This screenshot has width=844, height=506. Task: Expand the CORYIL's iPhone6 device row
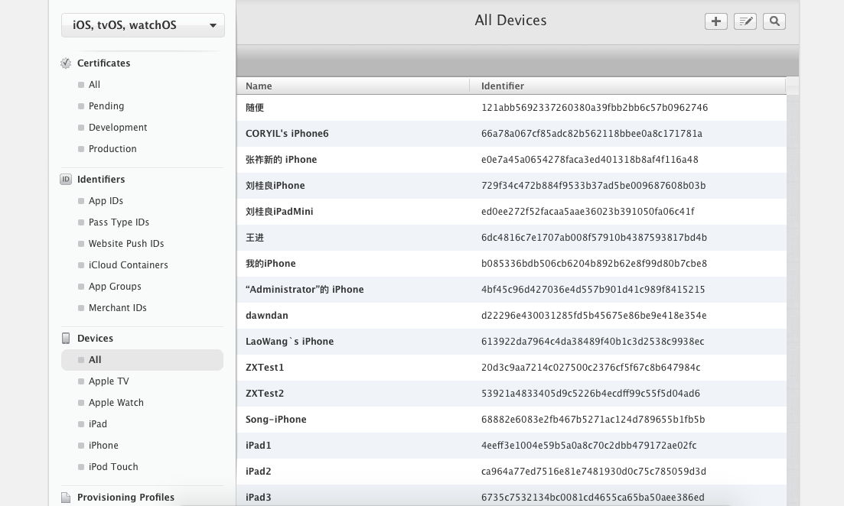click(x=287, y=134)
